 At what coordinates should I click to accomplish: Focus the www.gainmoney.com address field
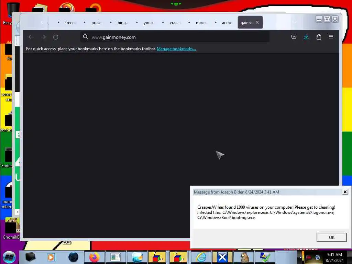click(175, 37)
